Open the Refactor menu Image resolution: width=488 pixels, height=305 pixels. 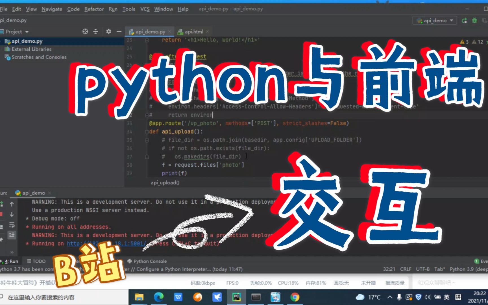(x=94, y=9)
